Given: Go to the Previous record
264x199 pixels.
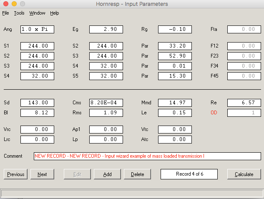Looking at the screenshot, I should 15,174.
